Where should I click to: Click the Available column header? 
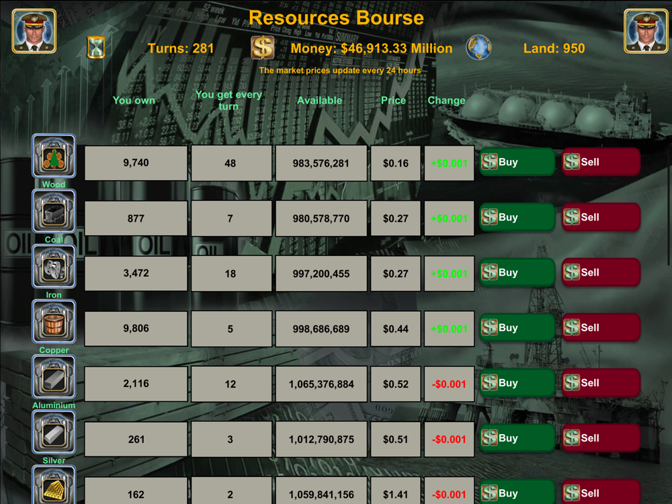click(x=320, y=100)
